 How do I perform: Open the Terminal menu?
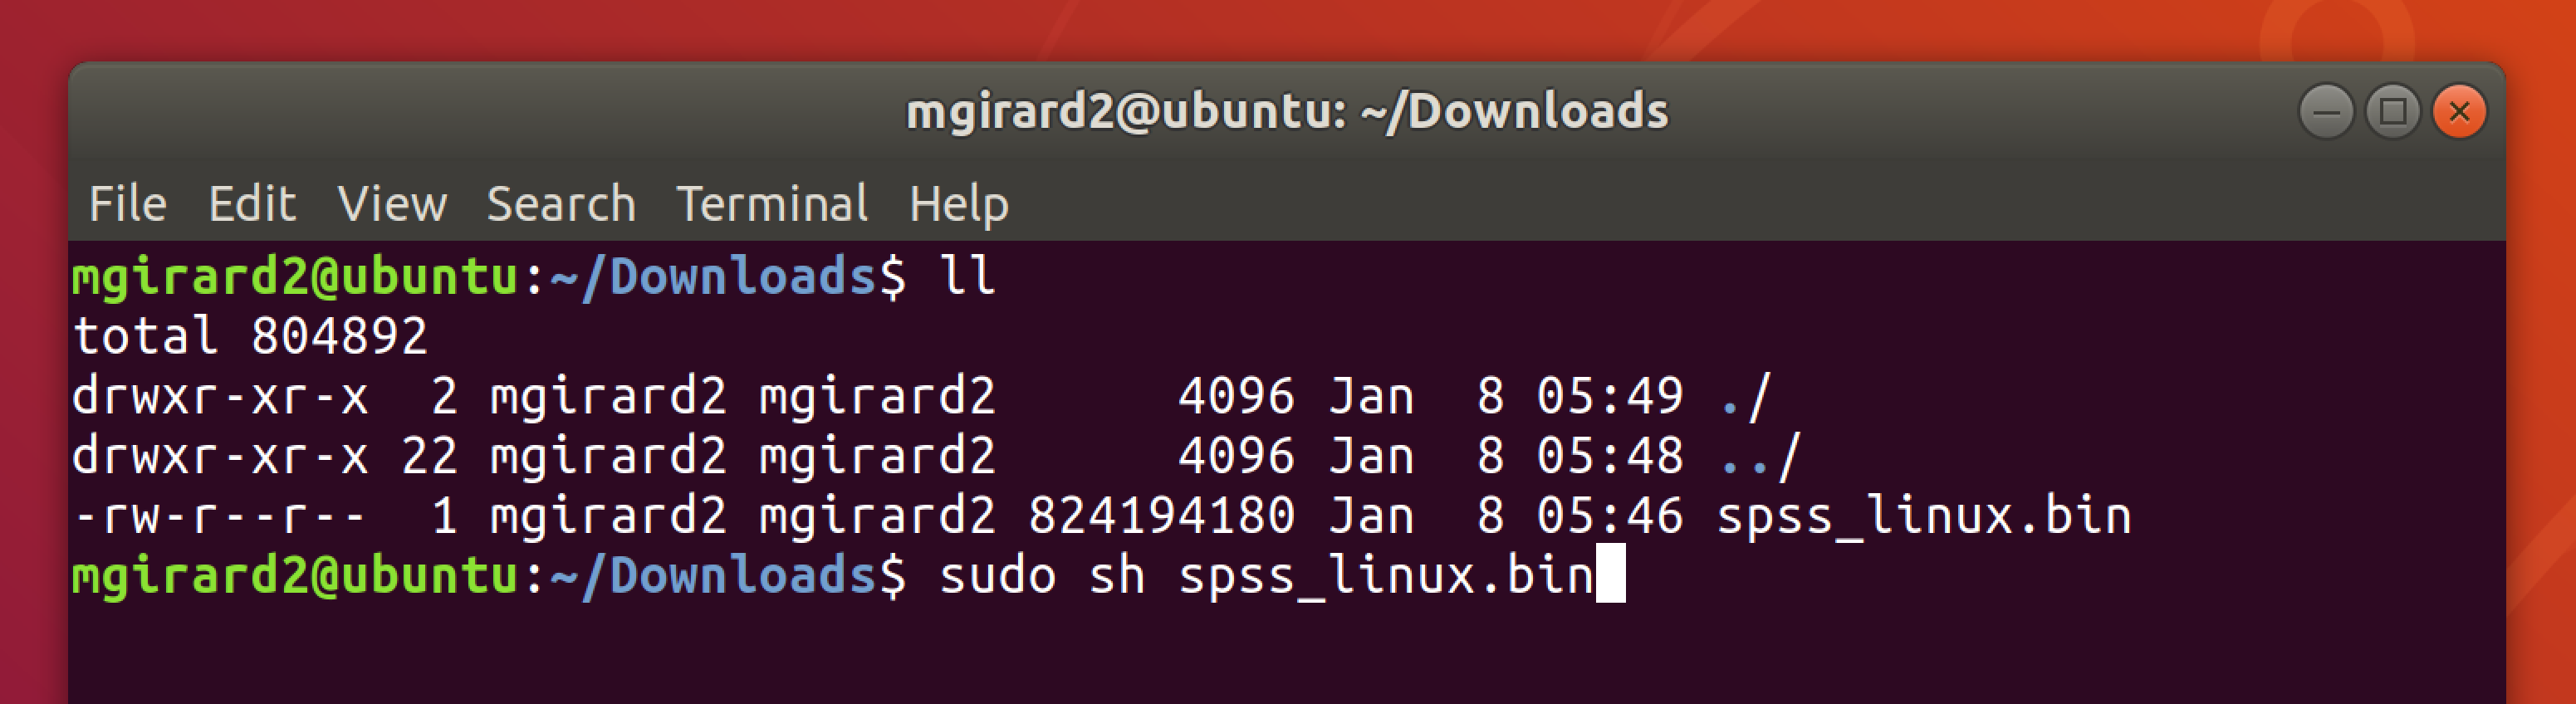772,204
